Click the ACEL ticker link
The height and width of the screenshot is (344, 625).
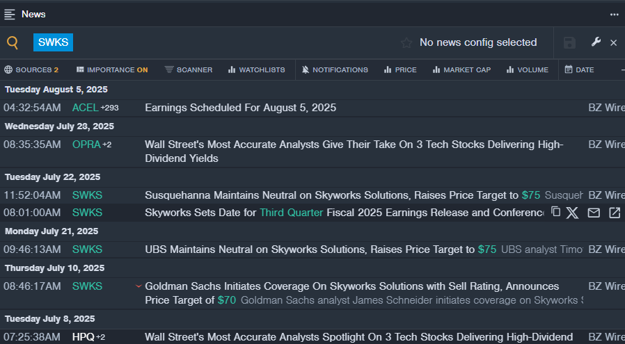(86, 108)
